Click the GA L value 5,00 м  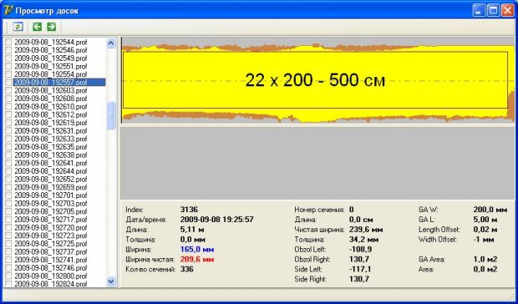tap(486, 219)
